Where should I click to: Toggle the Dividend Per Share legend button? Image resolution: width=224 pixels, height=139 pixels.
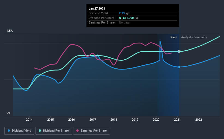point(54,131)
